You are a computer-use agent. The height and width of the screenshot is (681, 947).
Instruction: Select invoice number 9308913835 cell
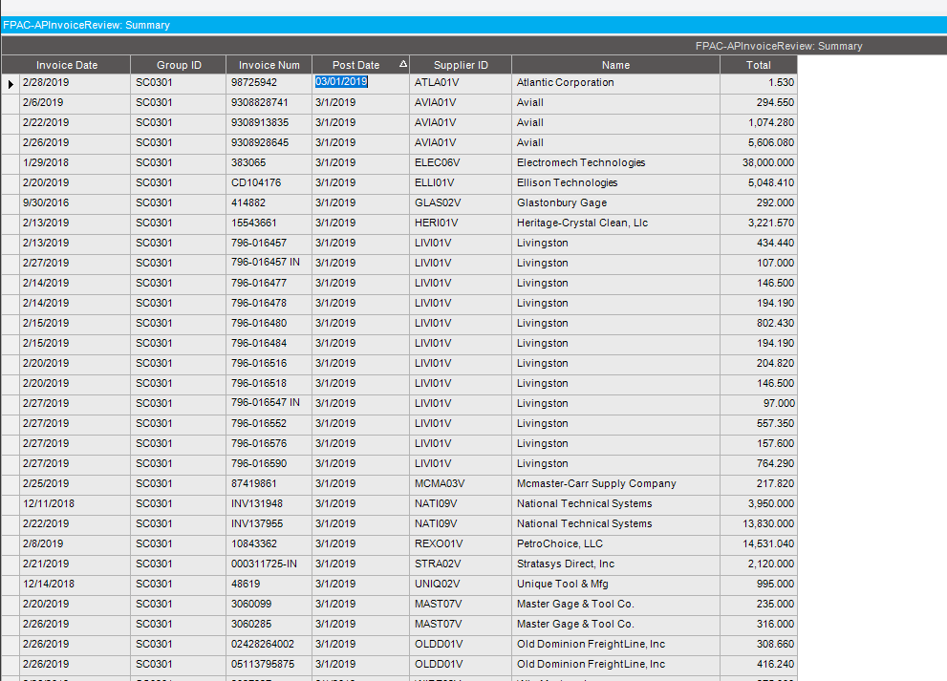259,123
